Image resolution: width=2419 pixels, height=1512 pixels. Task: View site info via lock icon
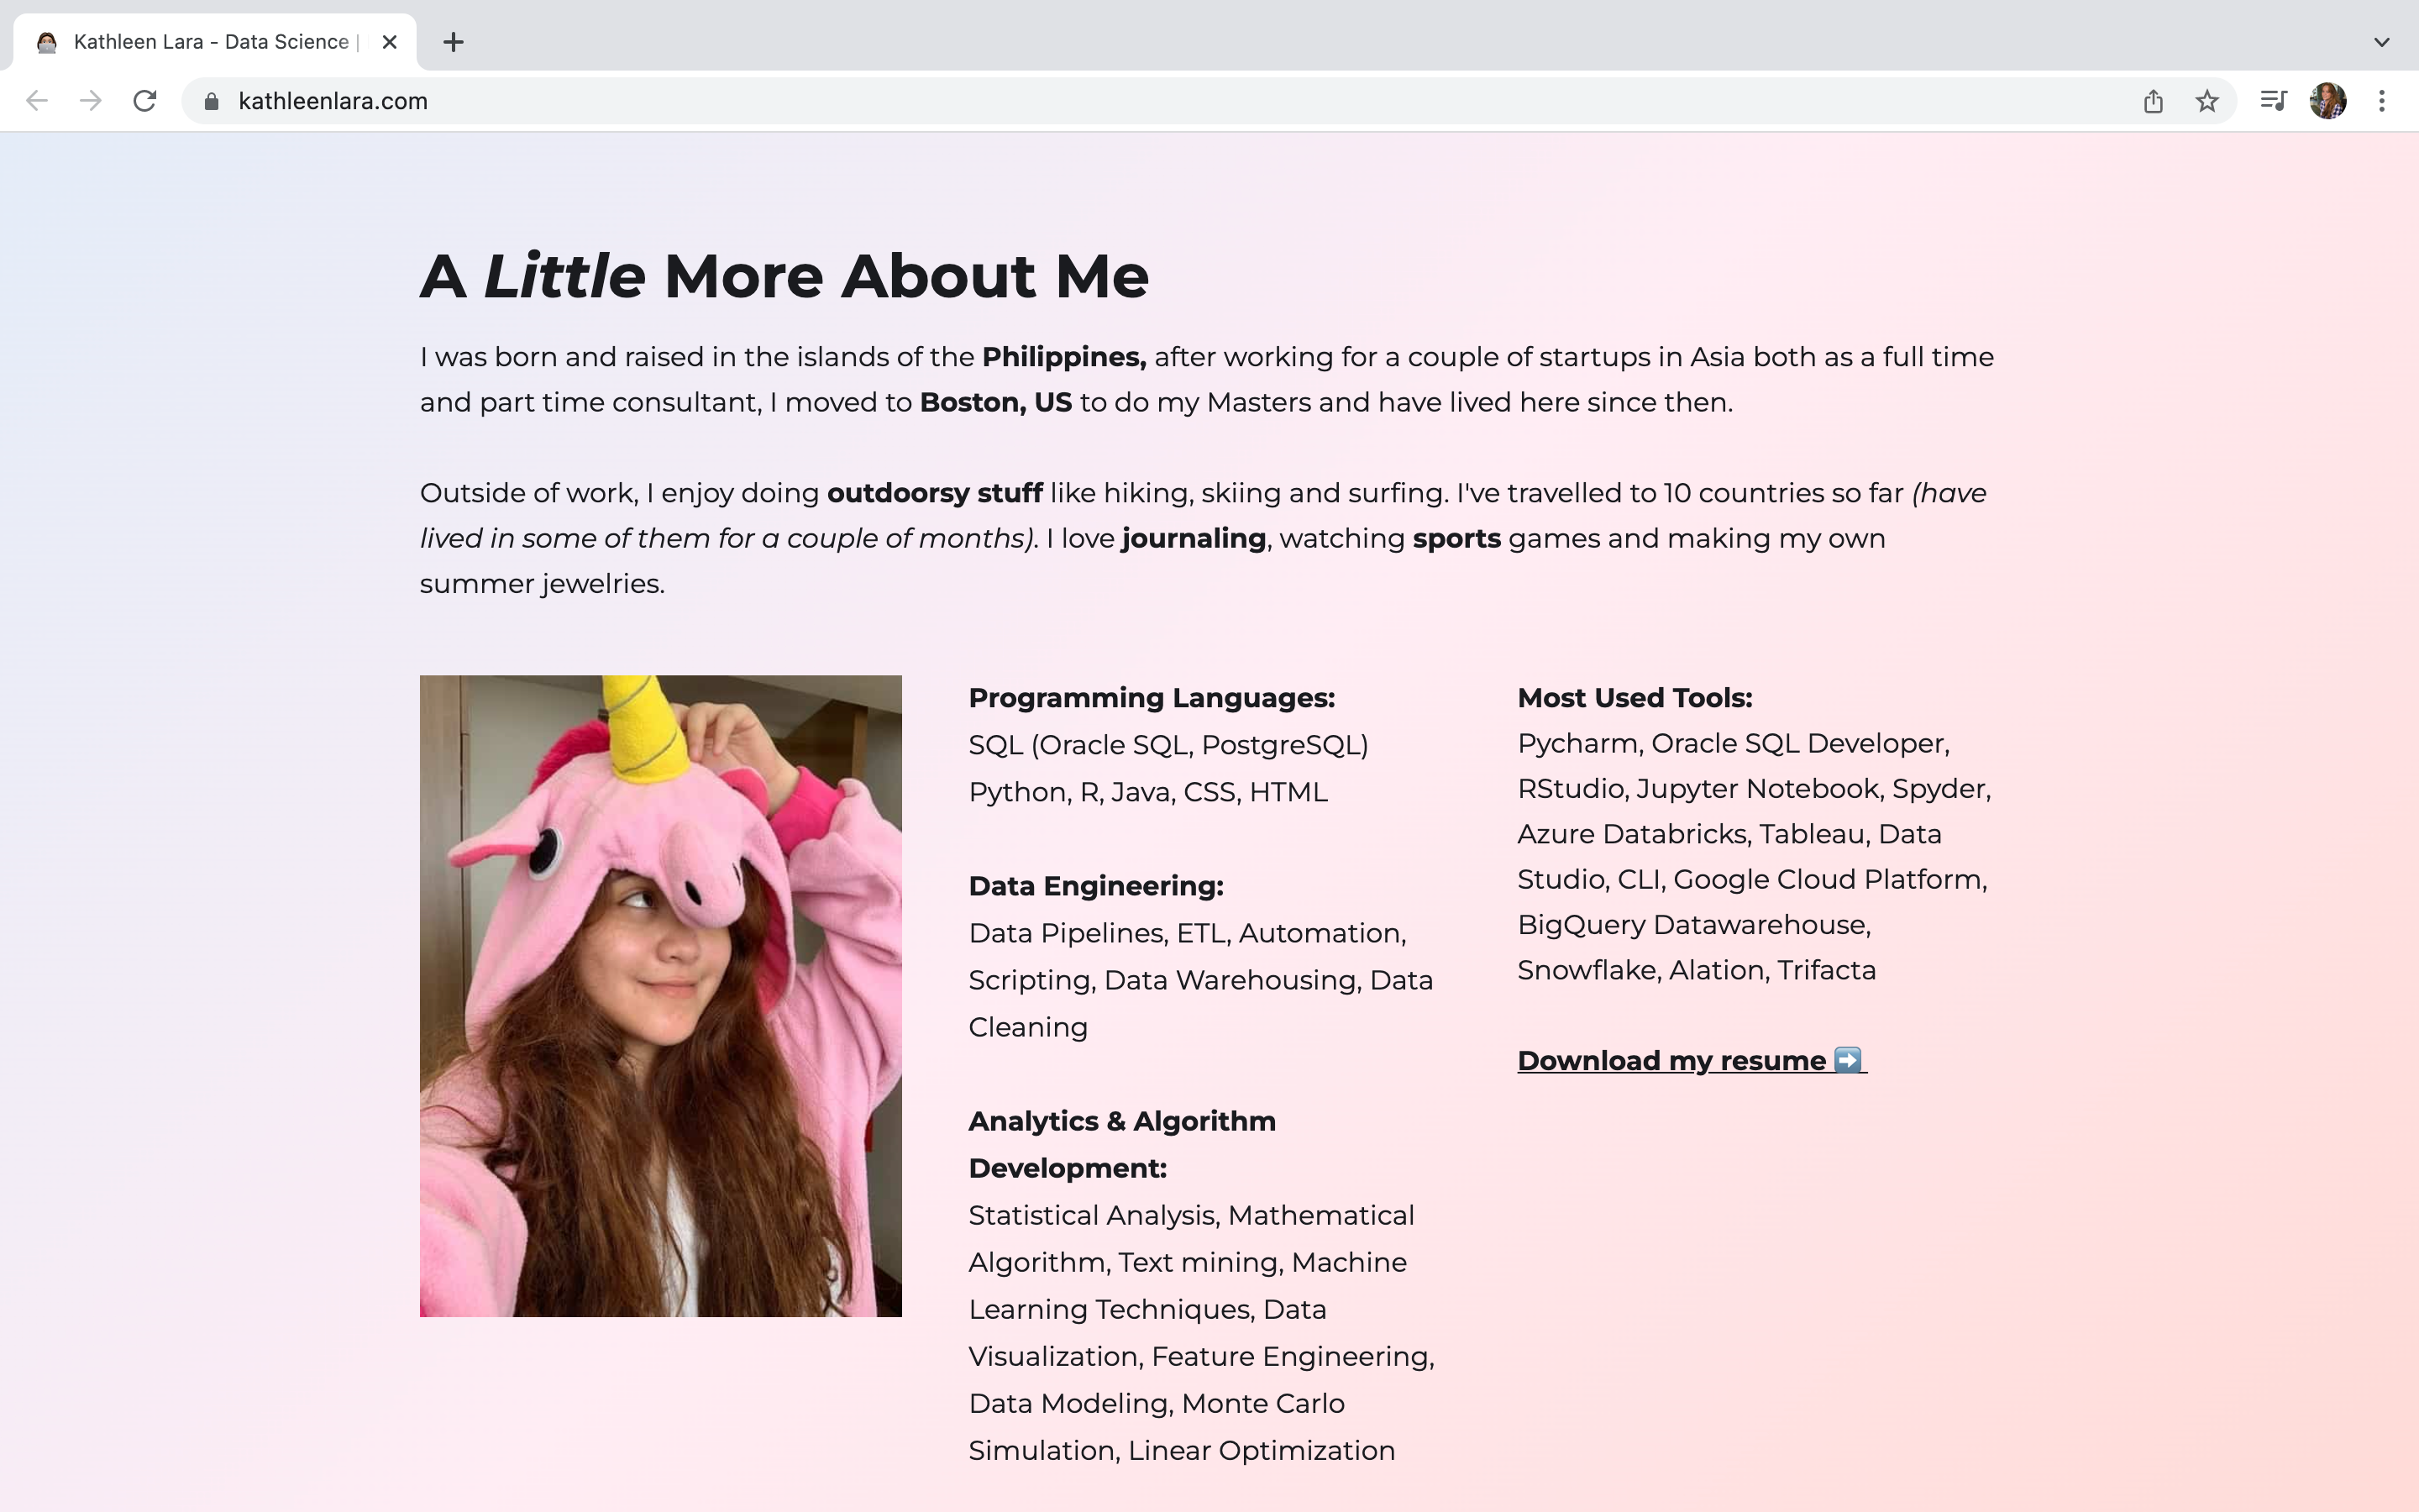point(211,101)
